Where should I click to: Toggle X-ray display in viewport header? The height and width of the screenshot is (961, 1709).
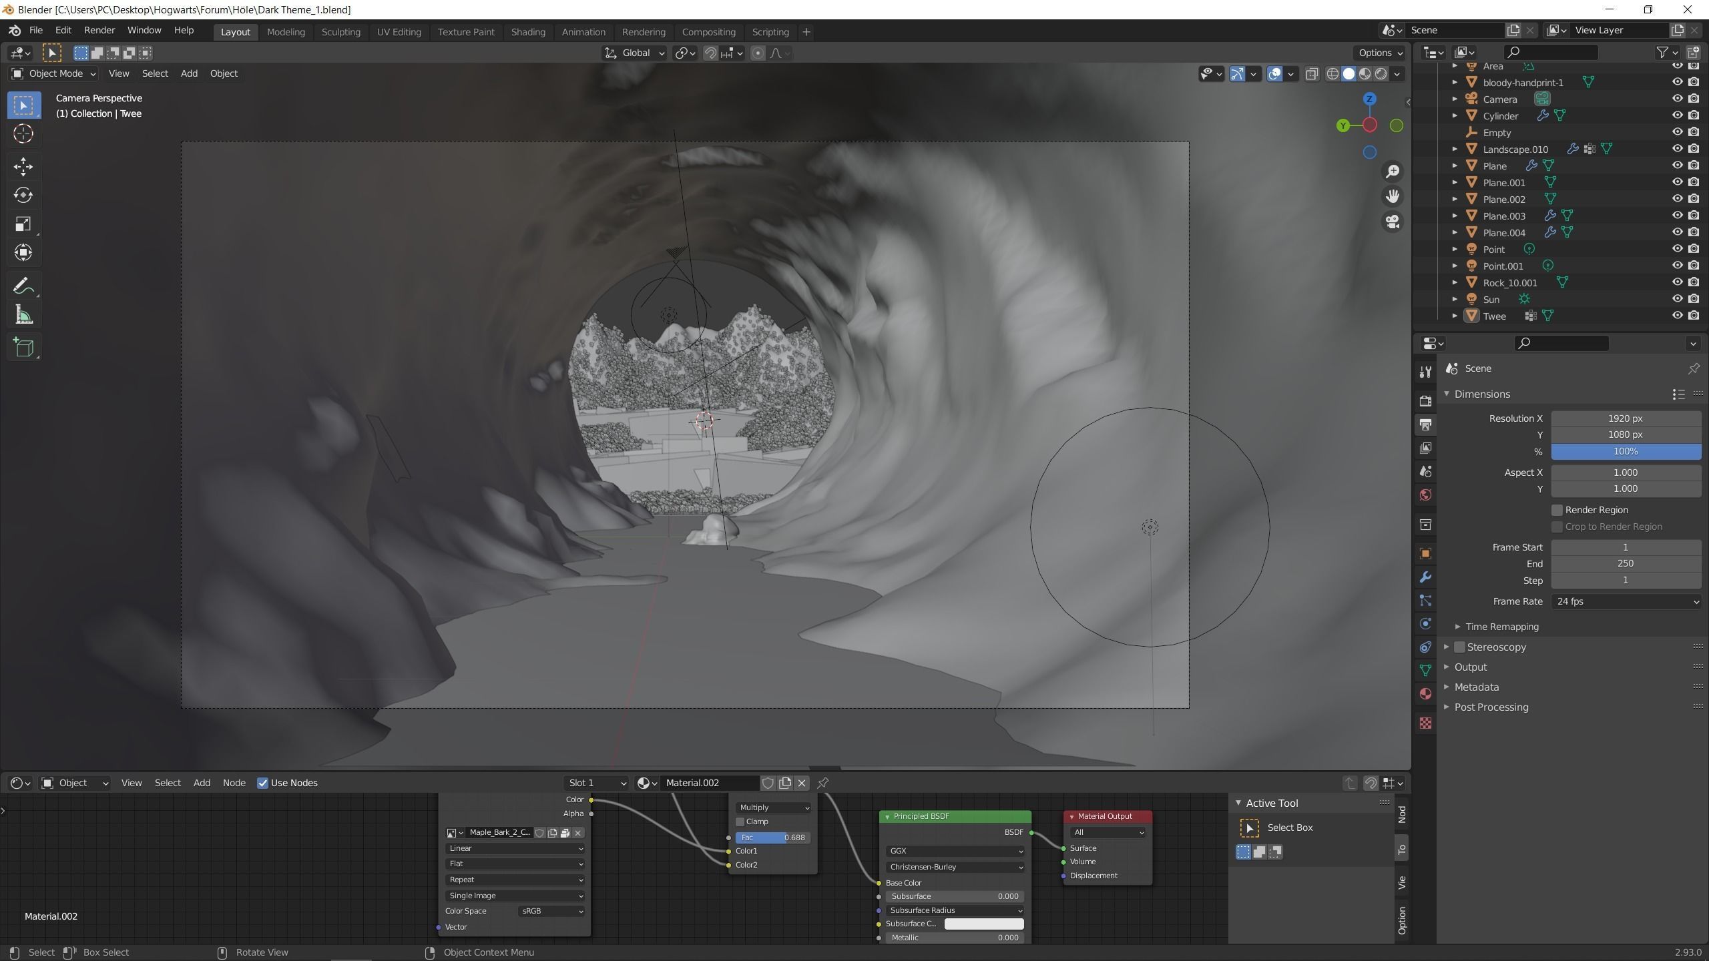point(1311,73)
